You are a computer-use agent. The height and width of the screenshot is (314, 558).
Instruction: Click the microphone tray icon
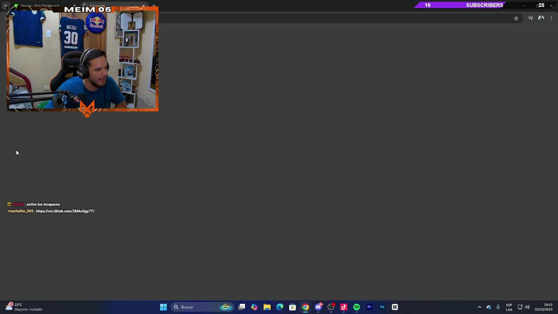point(498,307)
